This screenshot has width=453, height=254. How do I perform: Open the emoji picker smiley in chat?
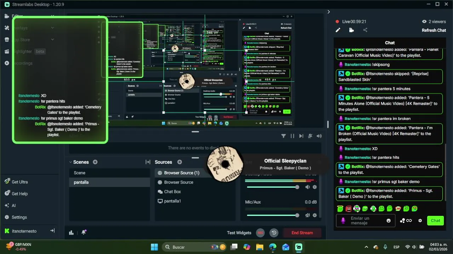click(389, 220)
